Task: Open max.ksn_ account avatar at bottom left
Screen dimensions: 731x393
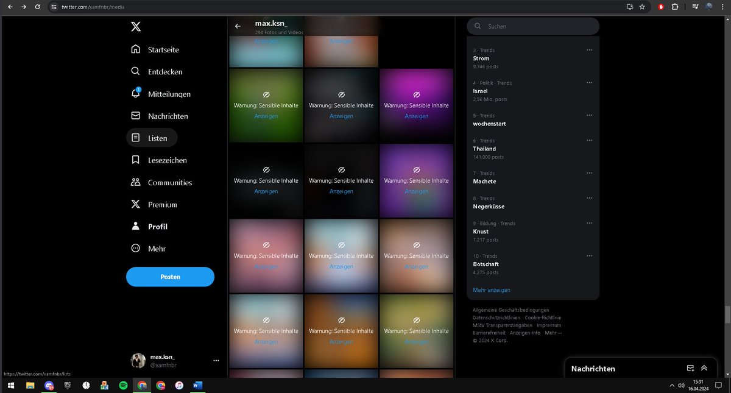Action: pyautogui.click(x=138, y=360)
